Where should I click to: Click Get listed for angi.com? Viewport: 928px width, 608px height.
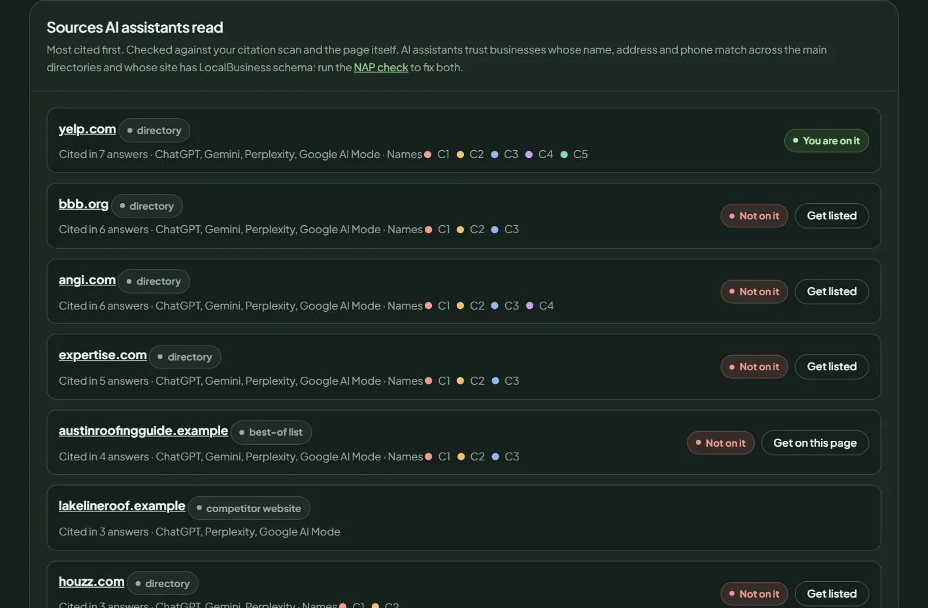[831, 292]
